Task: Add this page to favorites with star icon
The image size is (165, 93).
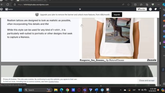Action: [x=128, y=5]
